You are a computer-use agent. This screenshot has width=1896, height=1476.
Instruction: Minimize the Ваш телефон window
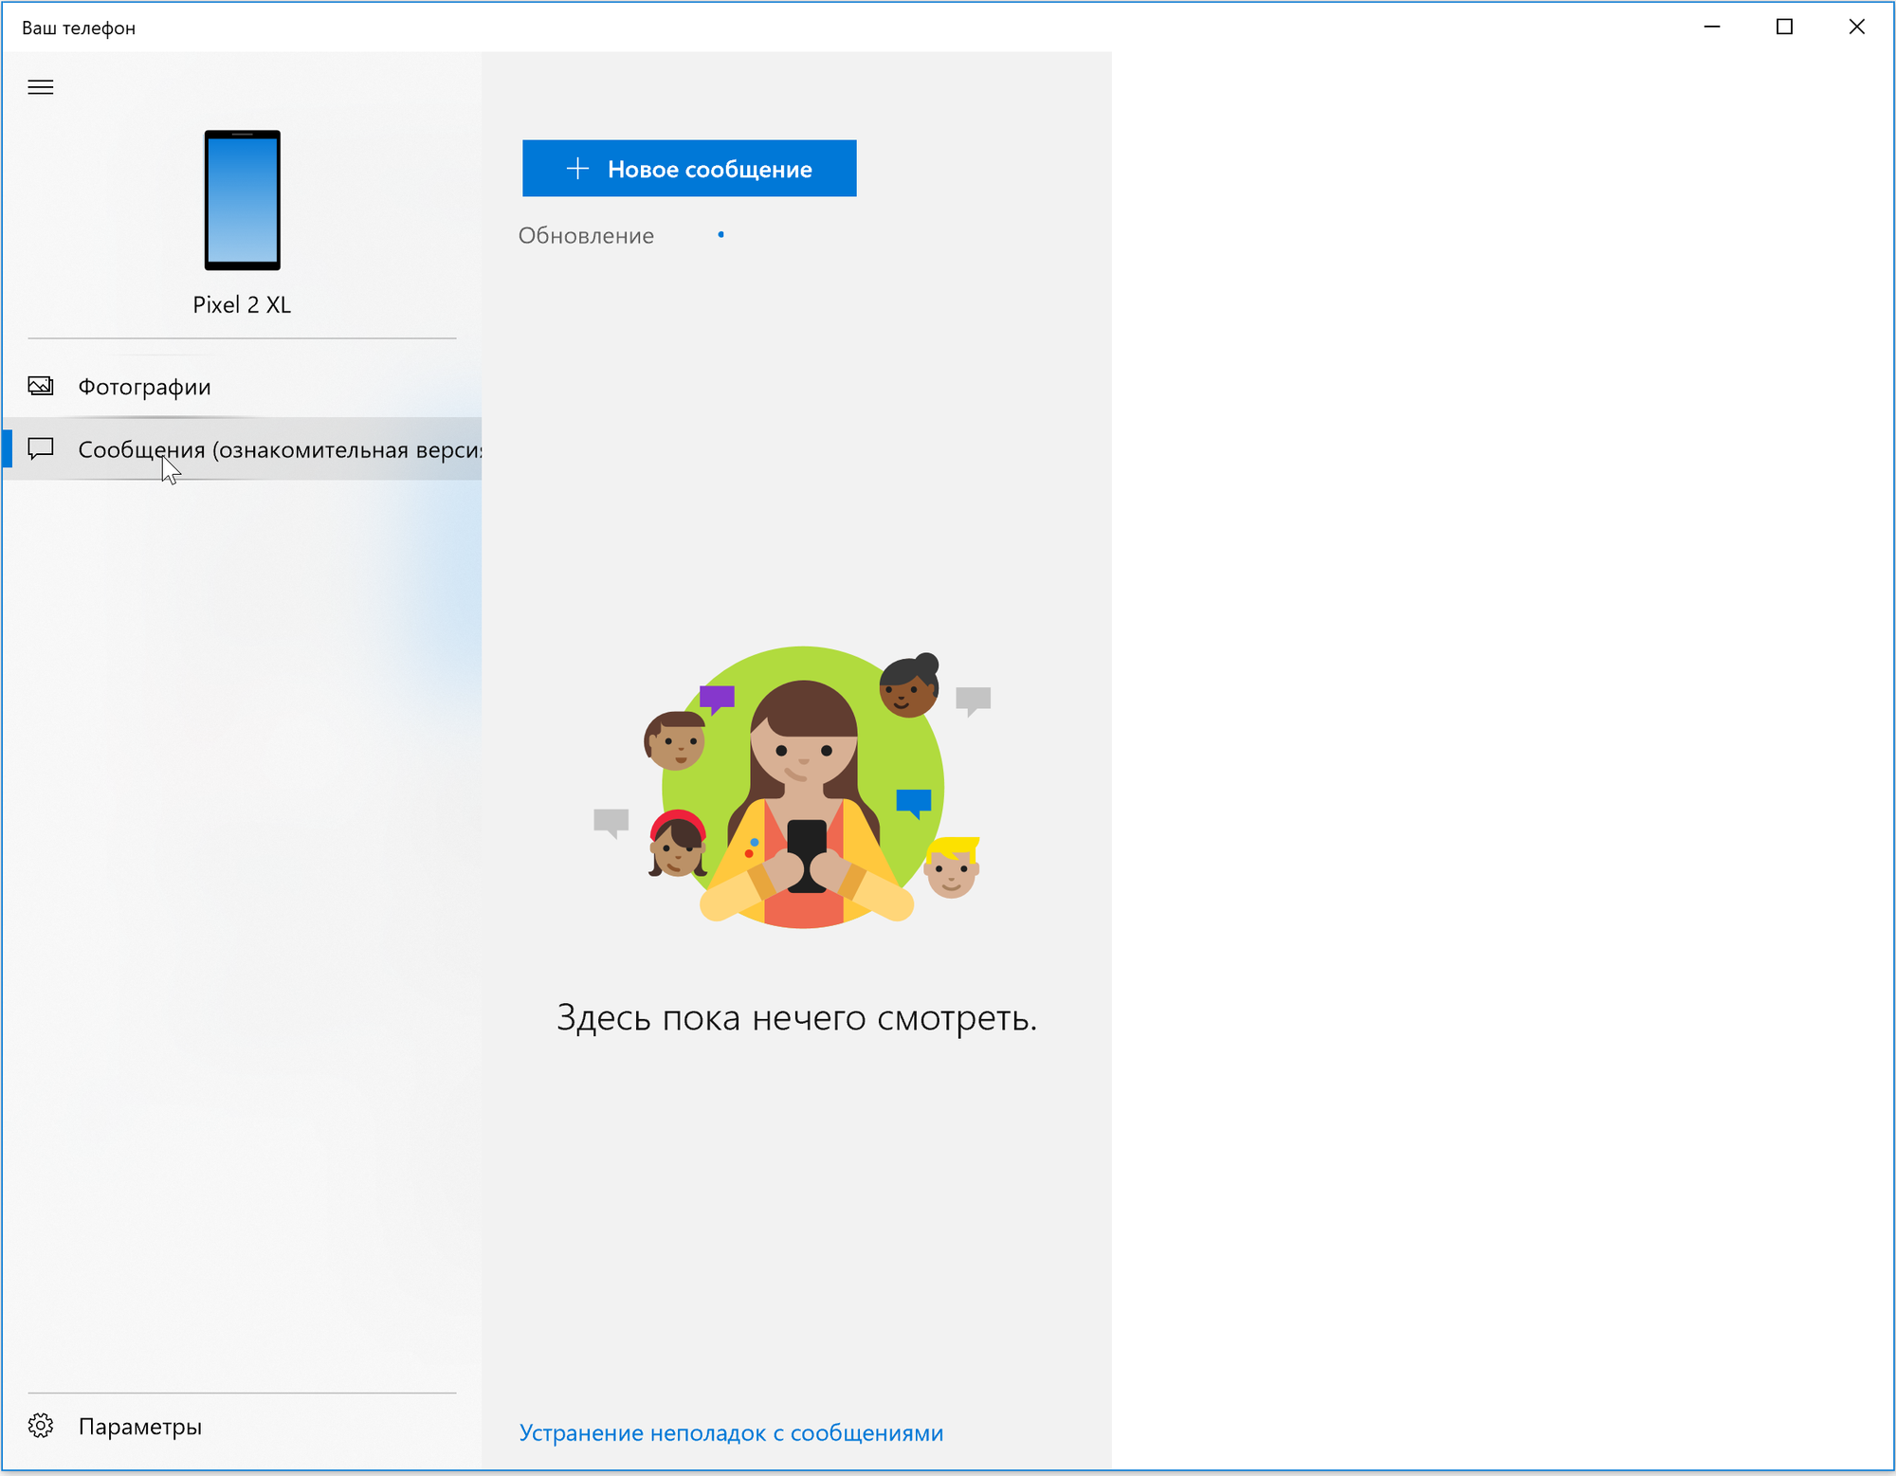pos(1712,27)
